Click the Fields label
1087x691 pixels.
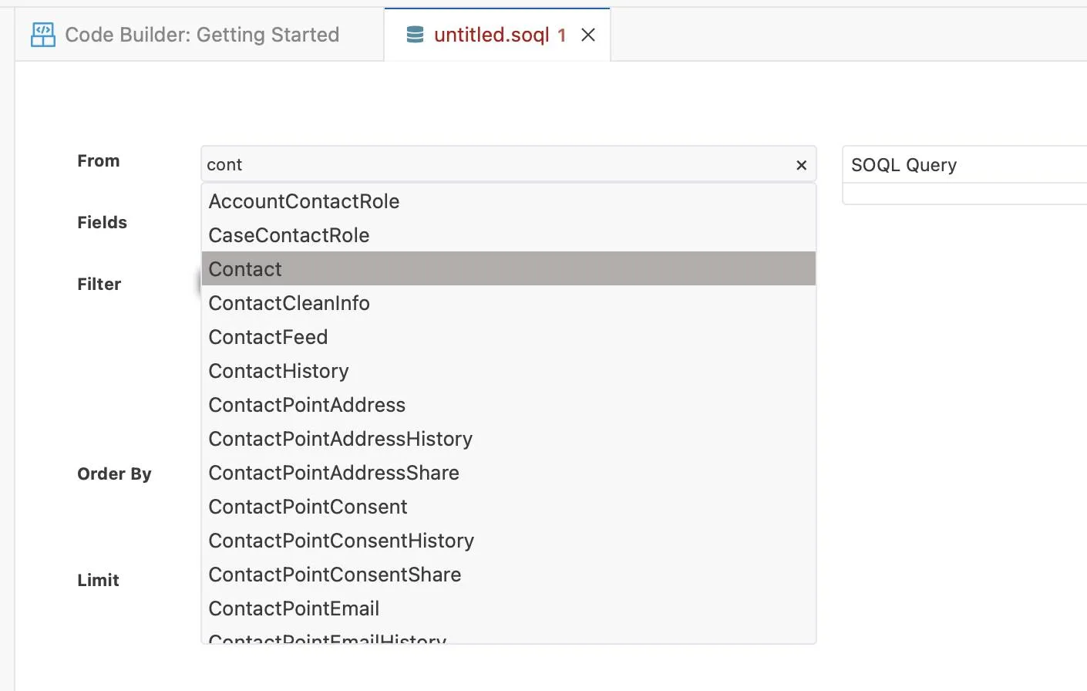(x=102, y=222)
